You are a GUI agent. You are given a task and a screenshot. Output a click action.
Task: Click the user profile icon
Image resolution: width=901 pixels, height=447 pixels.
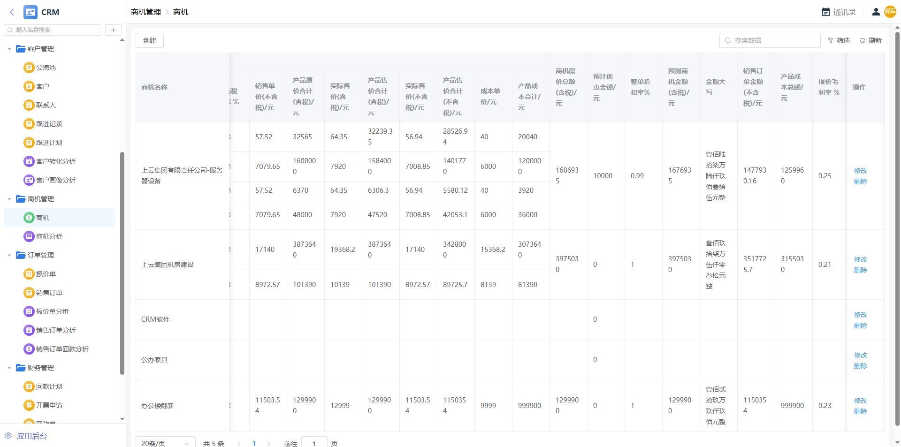click(876, 12)
